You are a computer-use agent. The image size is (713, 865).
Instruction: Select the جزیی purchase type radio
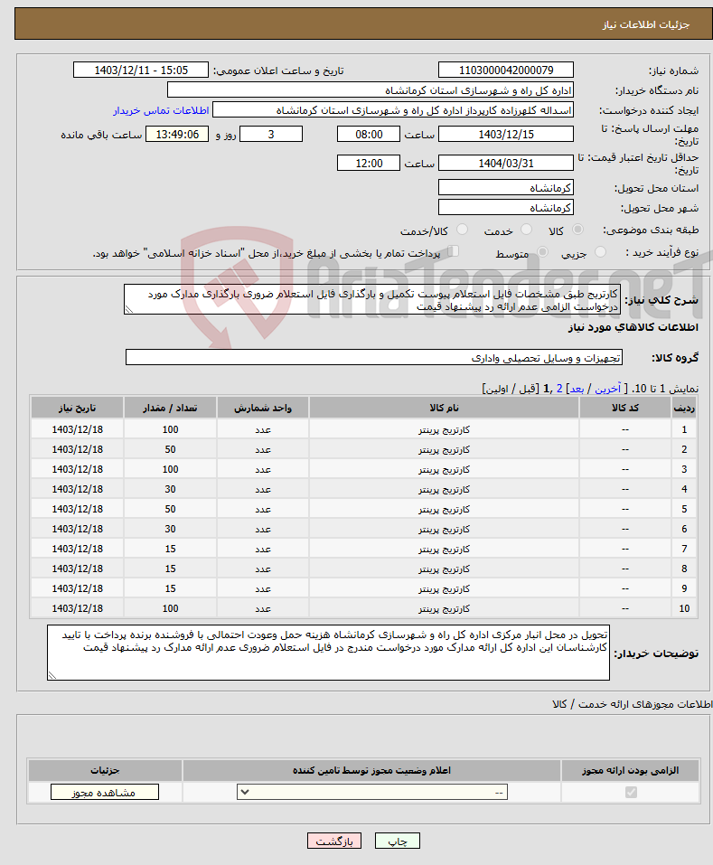pyautogui.click(x=601, y=252)
